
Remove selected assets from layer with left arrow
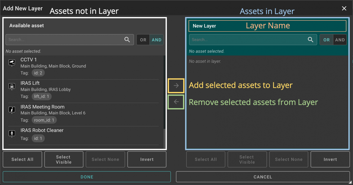tap(176, 102)
